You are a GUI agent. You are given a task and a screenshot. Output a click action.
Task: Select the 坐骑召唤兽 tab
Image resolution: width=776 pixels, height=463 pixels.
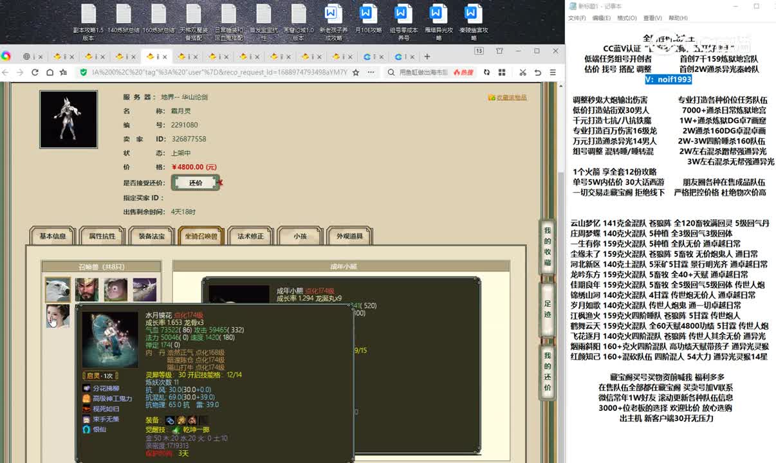(201, 236)
